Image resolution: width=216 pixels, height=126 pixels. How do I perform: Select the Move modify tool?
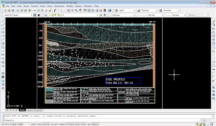[x=214, y=40]
